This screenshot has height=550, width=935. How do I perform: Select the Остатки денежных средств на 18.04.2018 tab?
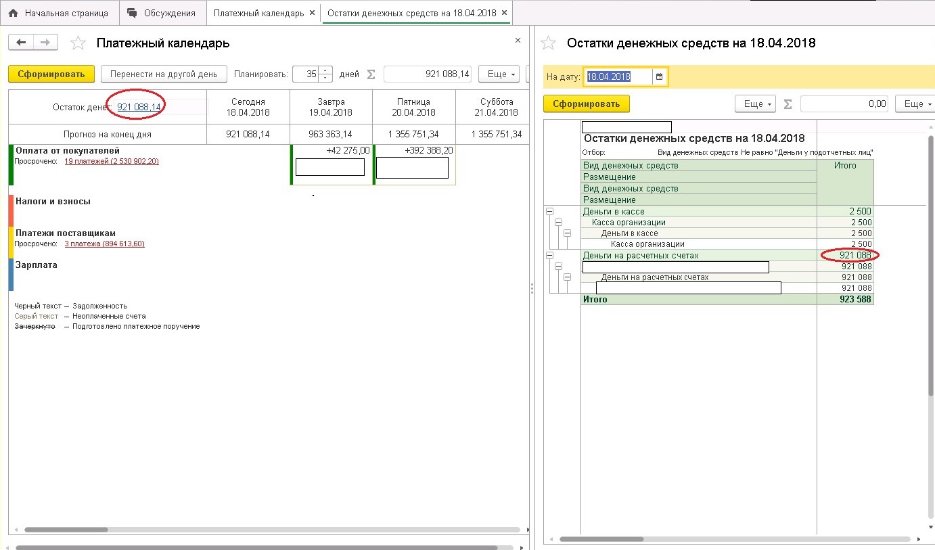pos(411,13)
